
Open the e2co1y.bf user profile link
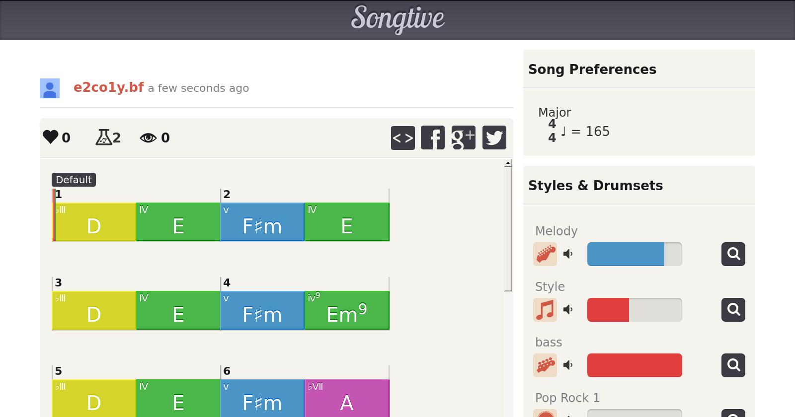tap(108, 87)
